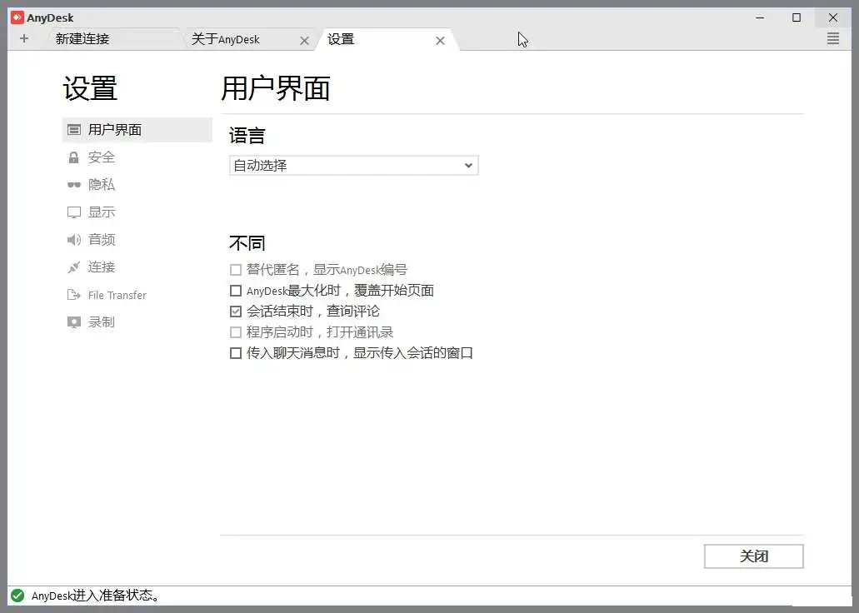
Task: Enable 传入聊天消息时，显示传入会话的窗口
Action: click(236, 352)
